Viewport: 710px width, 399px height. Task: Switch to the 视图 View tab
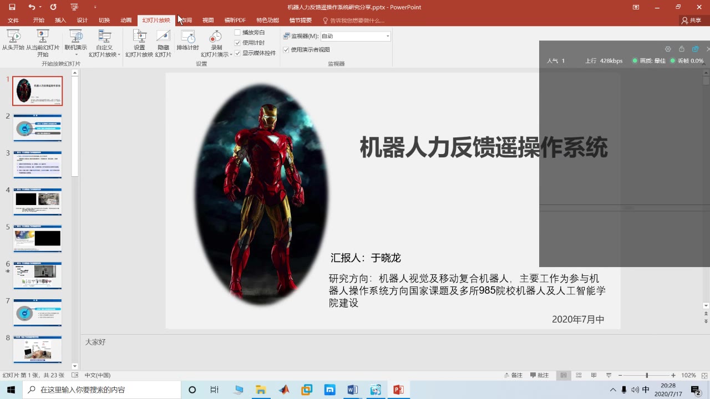coord(208,21)
